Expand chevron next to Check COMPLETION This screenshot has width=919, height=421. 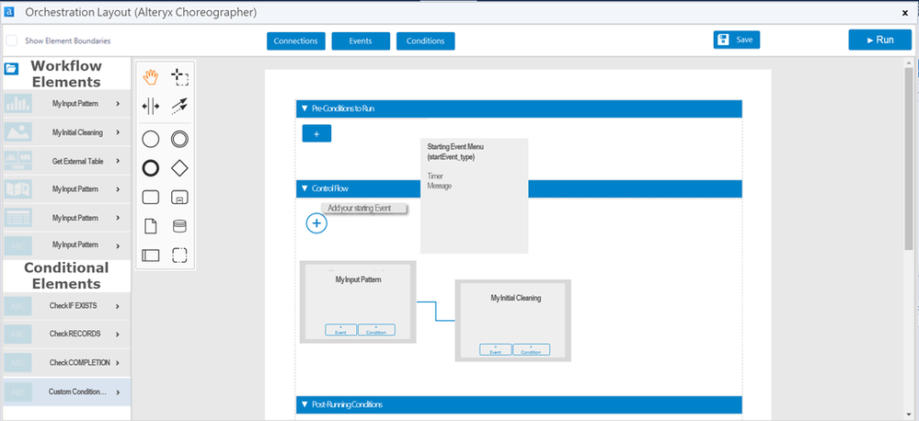pos(118,363)
